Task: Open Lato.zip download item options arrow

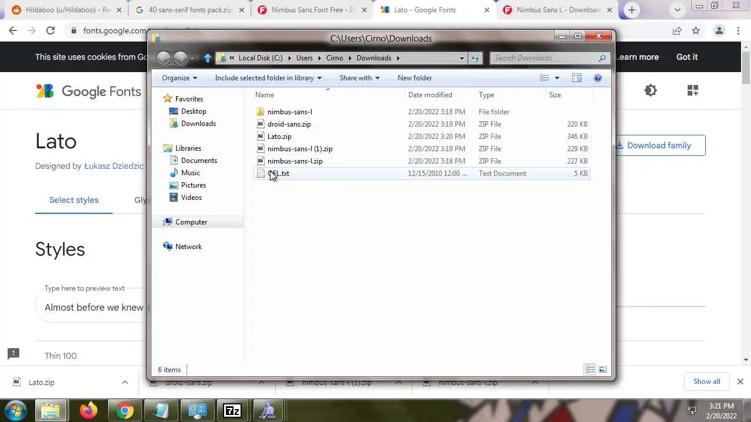Action: [125, 382]
